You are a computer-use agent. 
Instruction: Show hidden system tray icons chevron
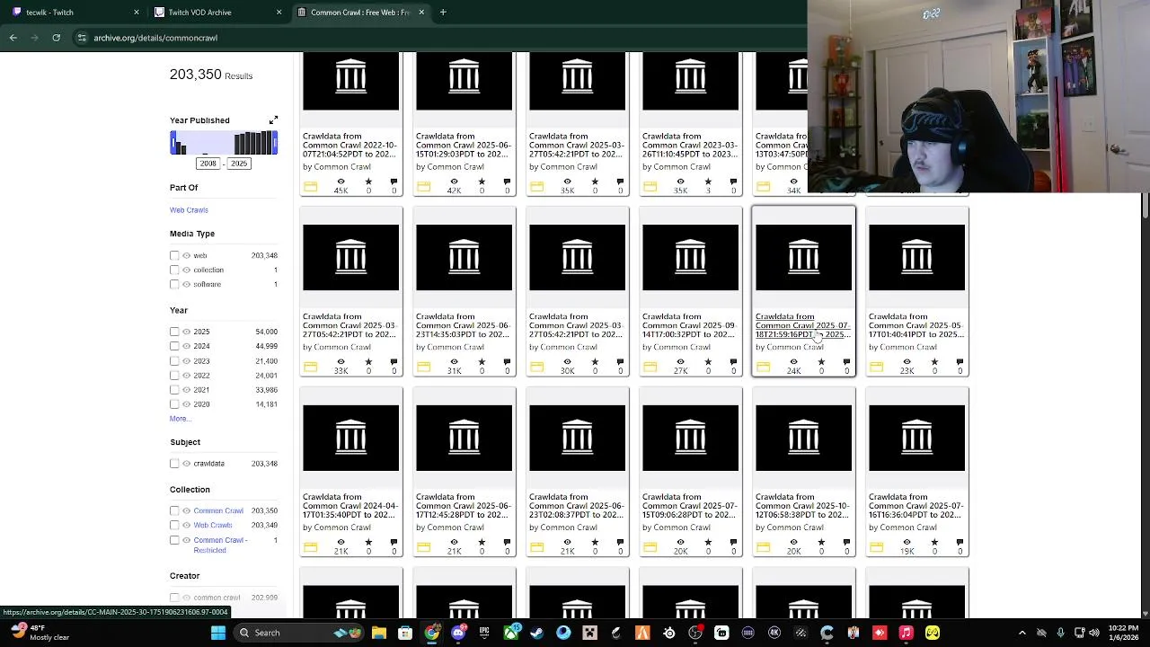1022,633
